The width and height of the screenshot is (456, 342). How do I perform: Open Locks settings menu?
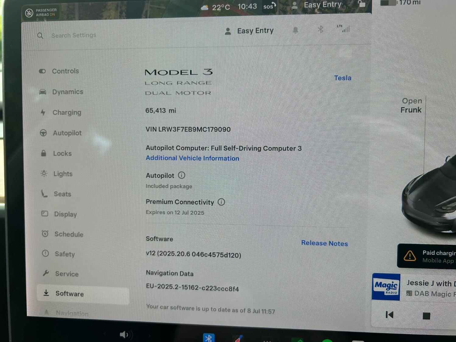pos(57,154)
